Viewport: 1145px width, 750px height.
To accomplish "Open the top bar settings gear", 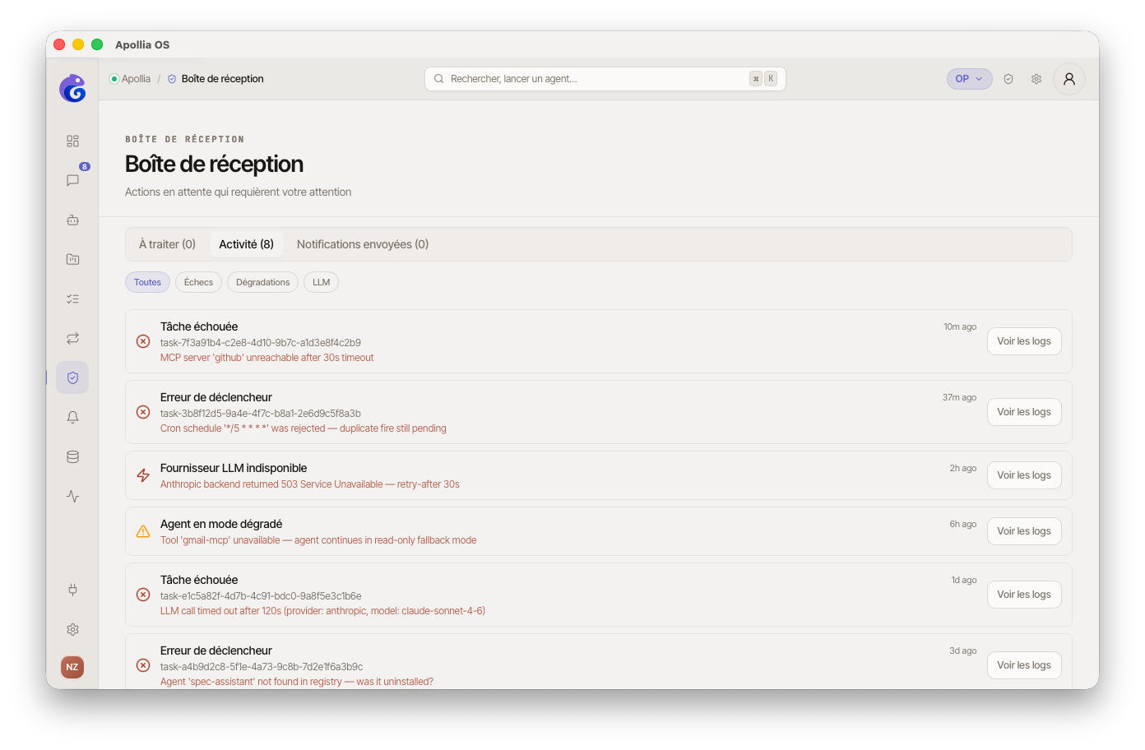I will tap(1036, 79).
